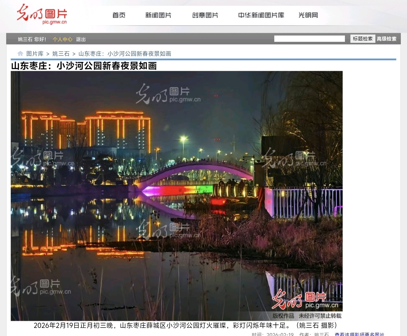Open the 首页 navigation item
Screen dimensions: 407x336
pos(119,15)
